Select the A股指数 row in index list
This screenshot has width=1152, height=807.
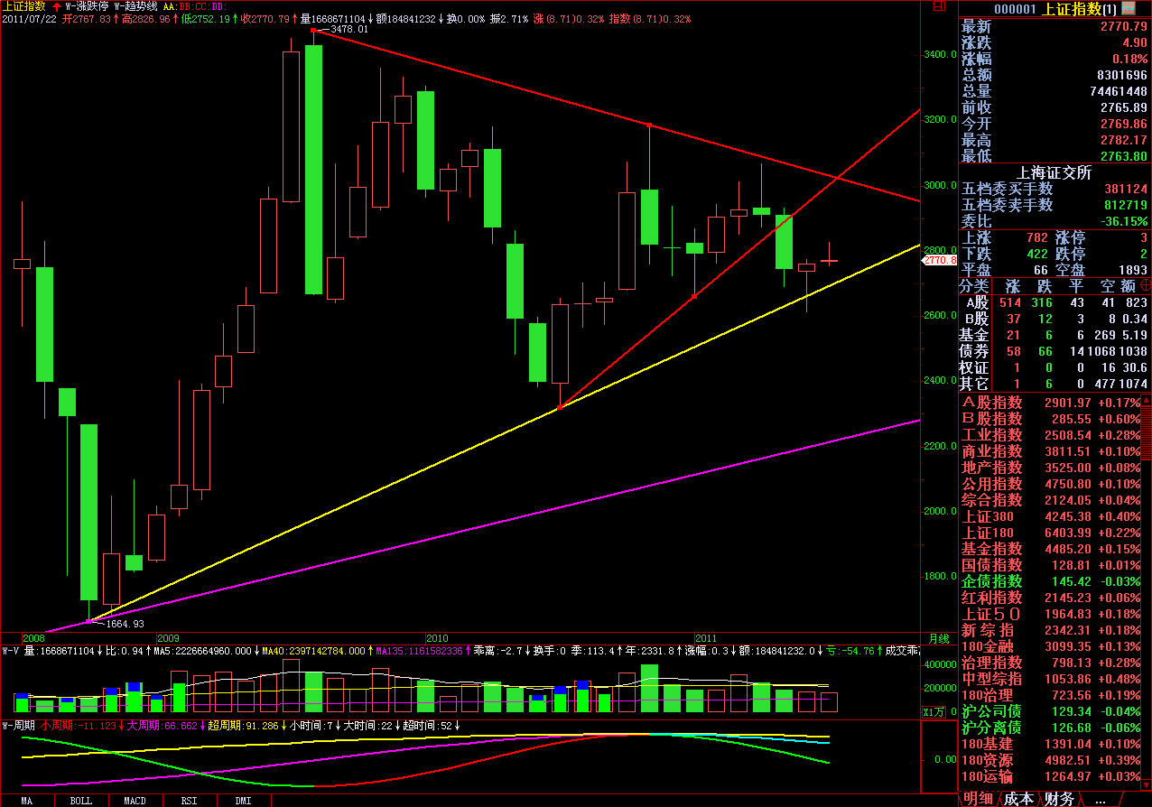[x=992, y=403]
